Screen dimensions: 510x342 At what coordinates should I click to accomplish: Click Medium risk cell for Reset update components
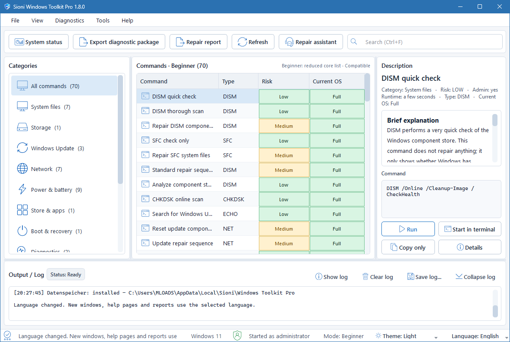click(283, 229)
